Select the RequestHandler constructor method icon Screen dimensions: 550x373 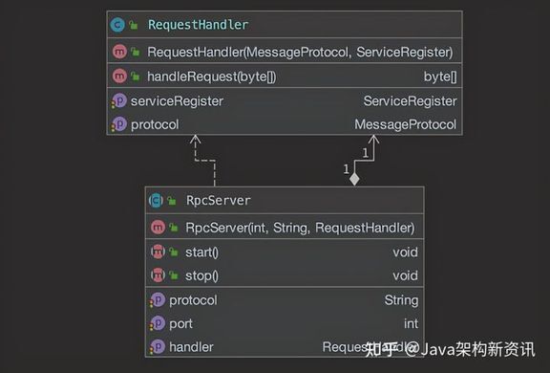pos(119,52)
